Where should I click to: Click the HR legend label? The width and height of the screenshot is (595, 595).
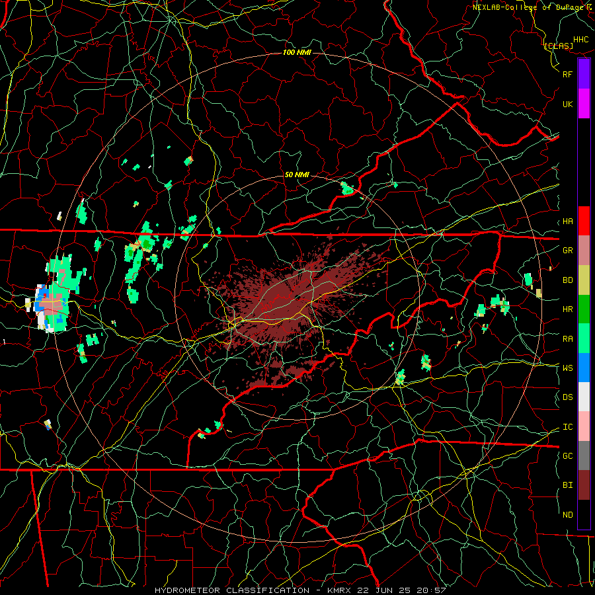coord(567,309)
